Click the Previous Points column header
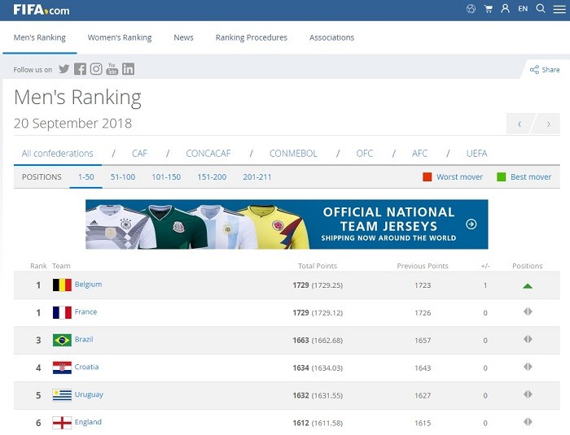The image size is (570, 435). click(x=423, y=266)
